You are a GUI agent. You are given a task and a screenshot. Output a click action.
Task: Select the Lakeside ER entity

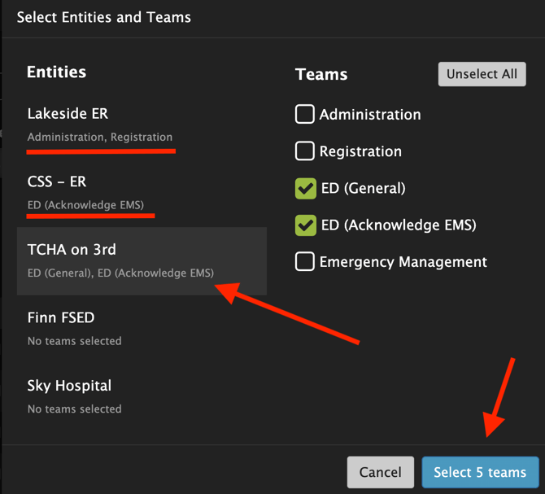[x=68, y=114]
